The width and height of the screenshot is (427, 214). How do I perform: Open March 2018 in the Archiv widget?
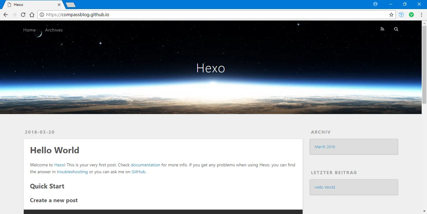tap(324, 147)
